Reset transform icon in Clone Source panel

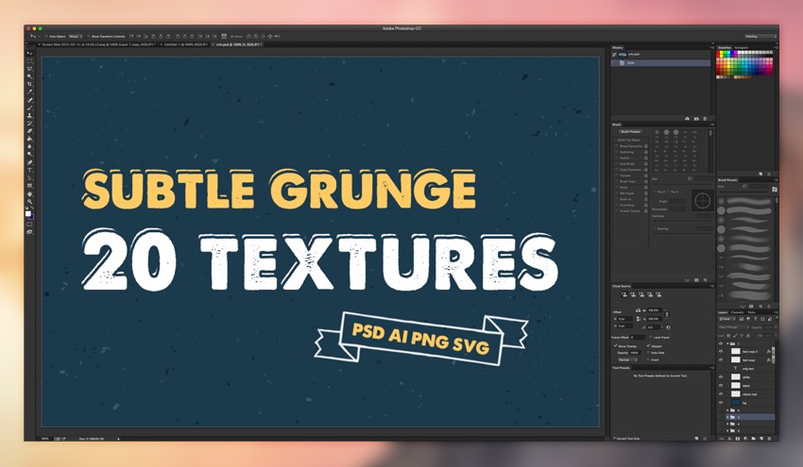click(x=668, y=327)
